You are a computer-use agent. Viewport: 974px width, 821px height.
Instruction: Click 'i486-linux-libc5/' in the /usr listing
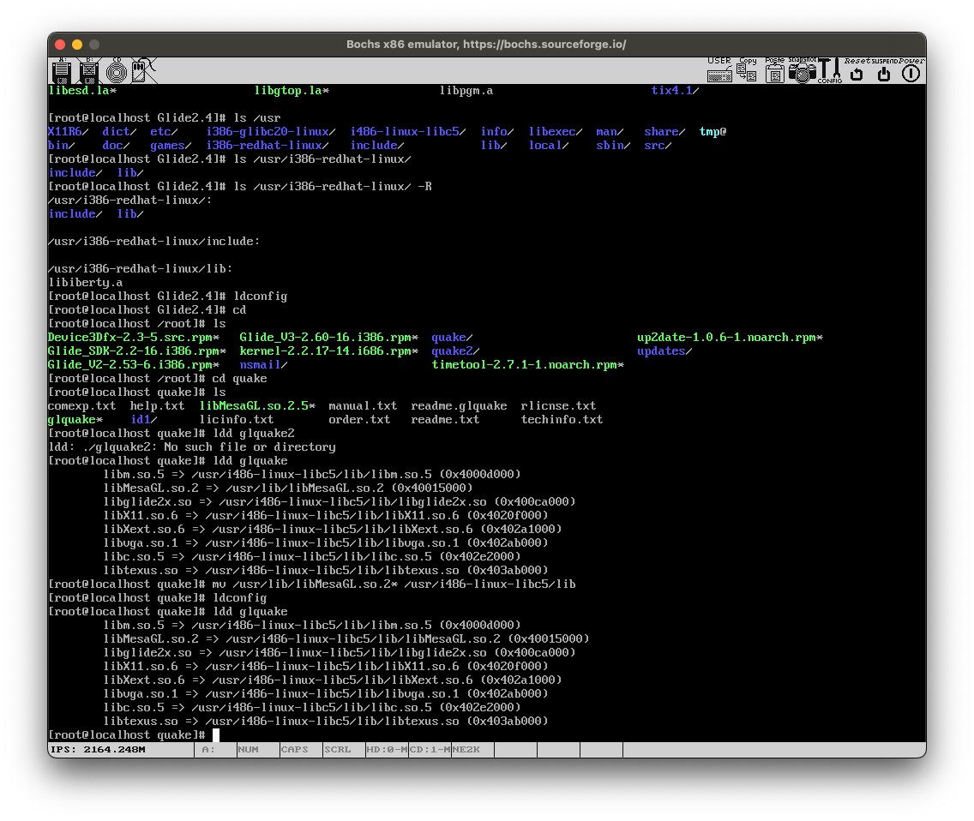[408, 132]
